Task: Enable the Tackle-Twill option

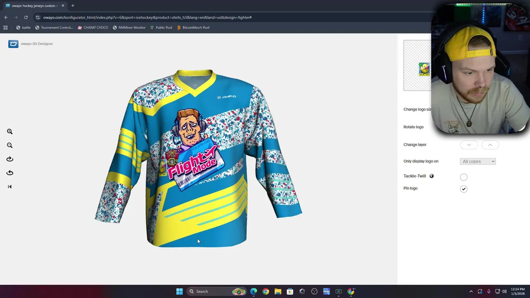Action: [x=464, y=177]
